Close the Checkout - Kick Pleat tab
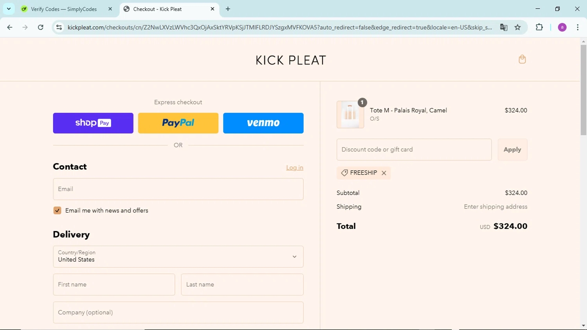The image size is (587, 330). (212, 9)
